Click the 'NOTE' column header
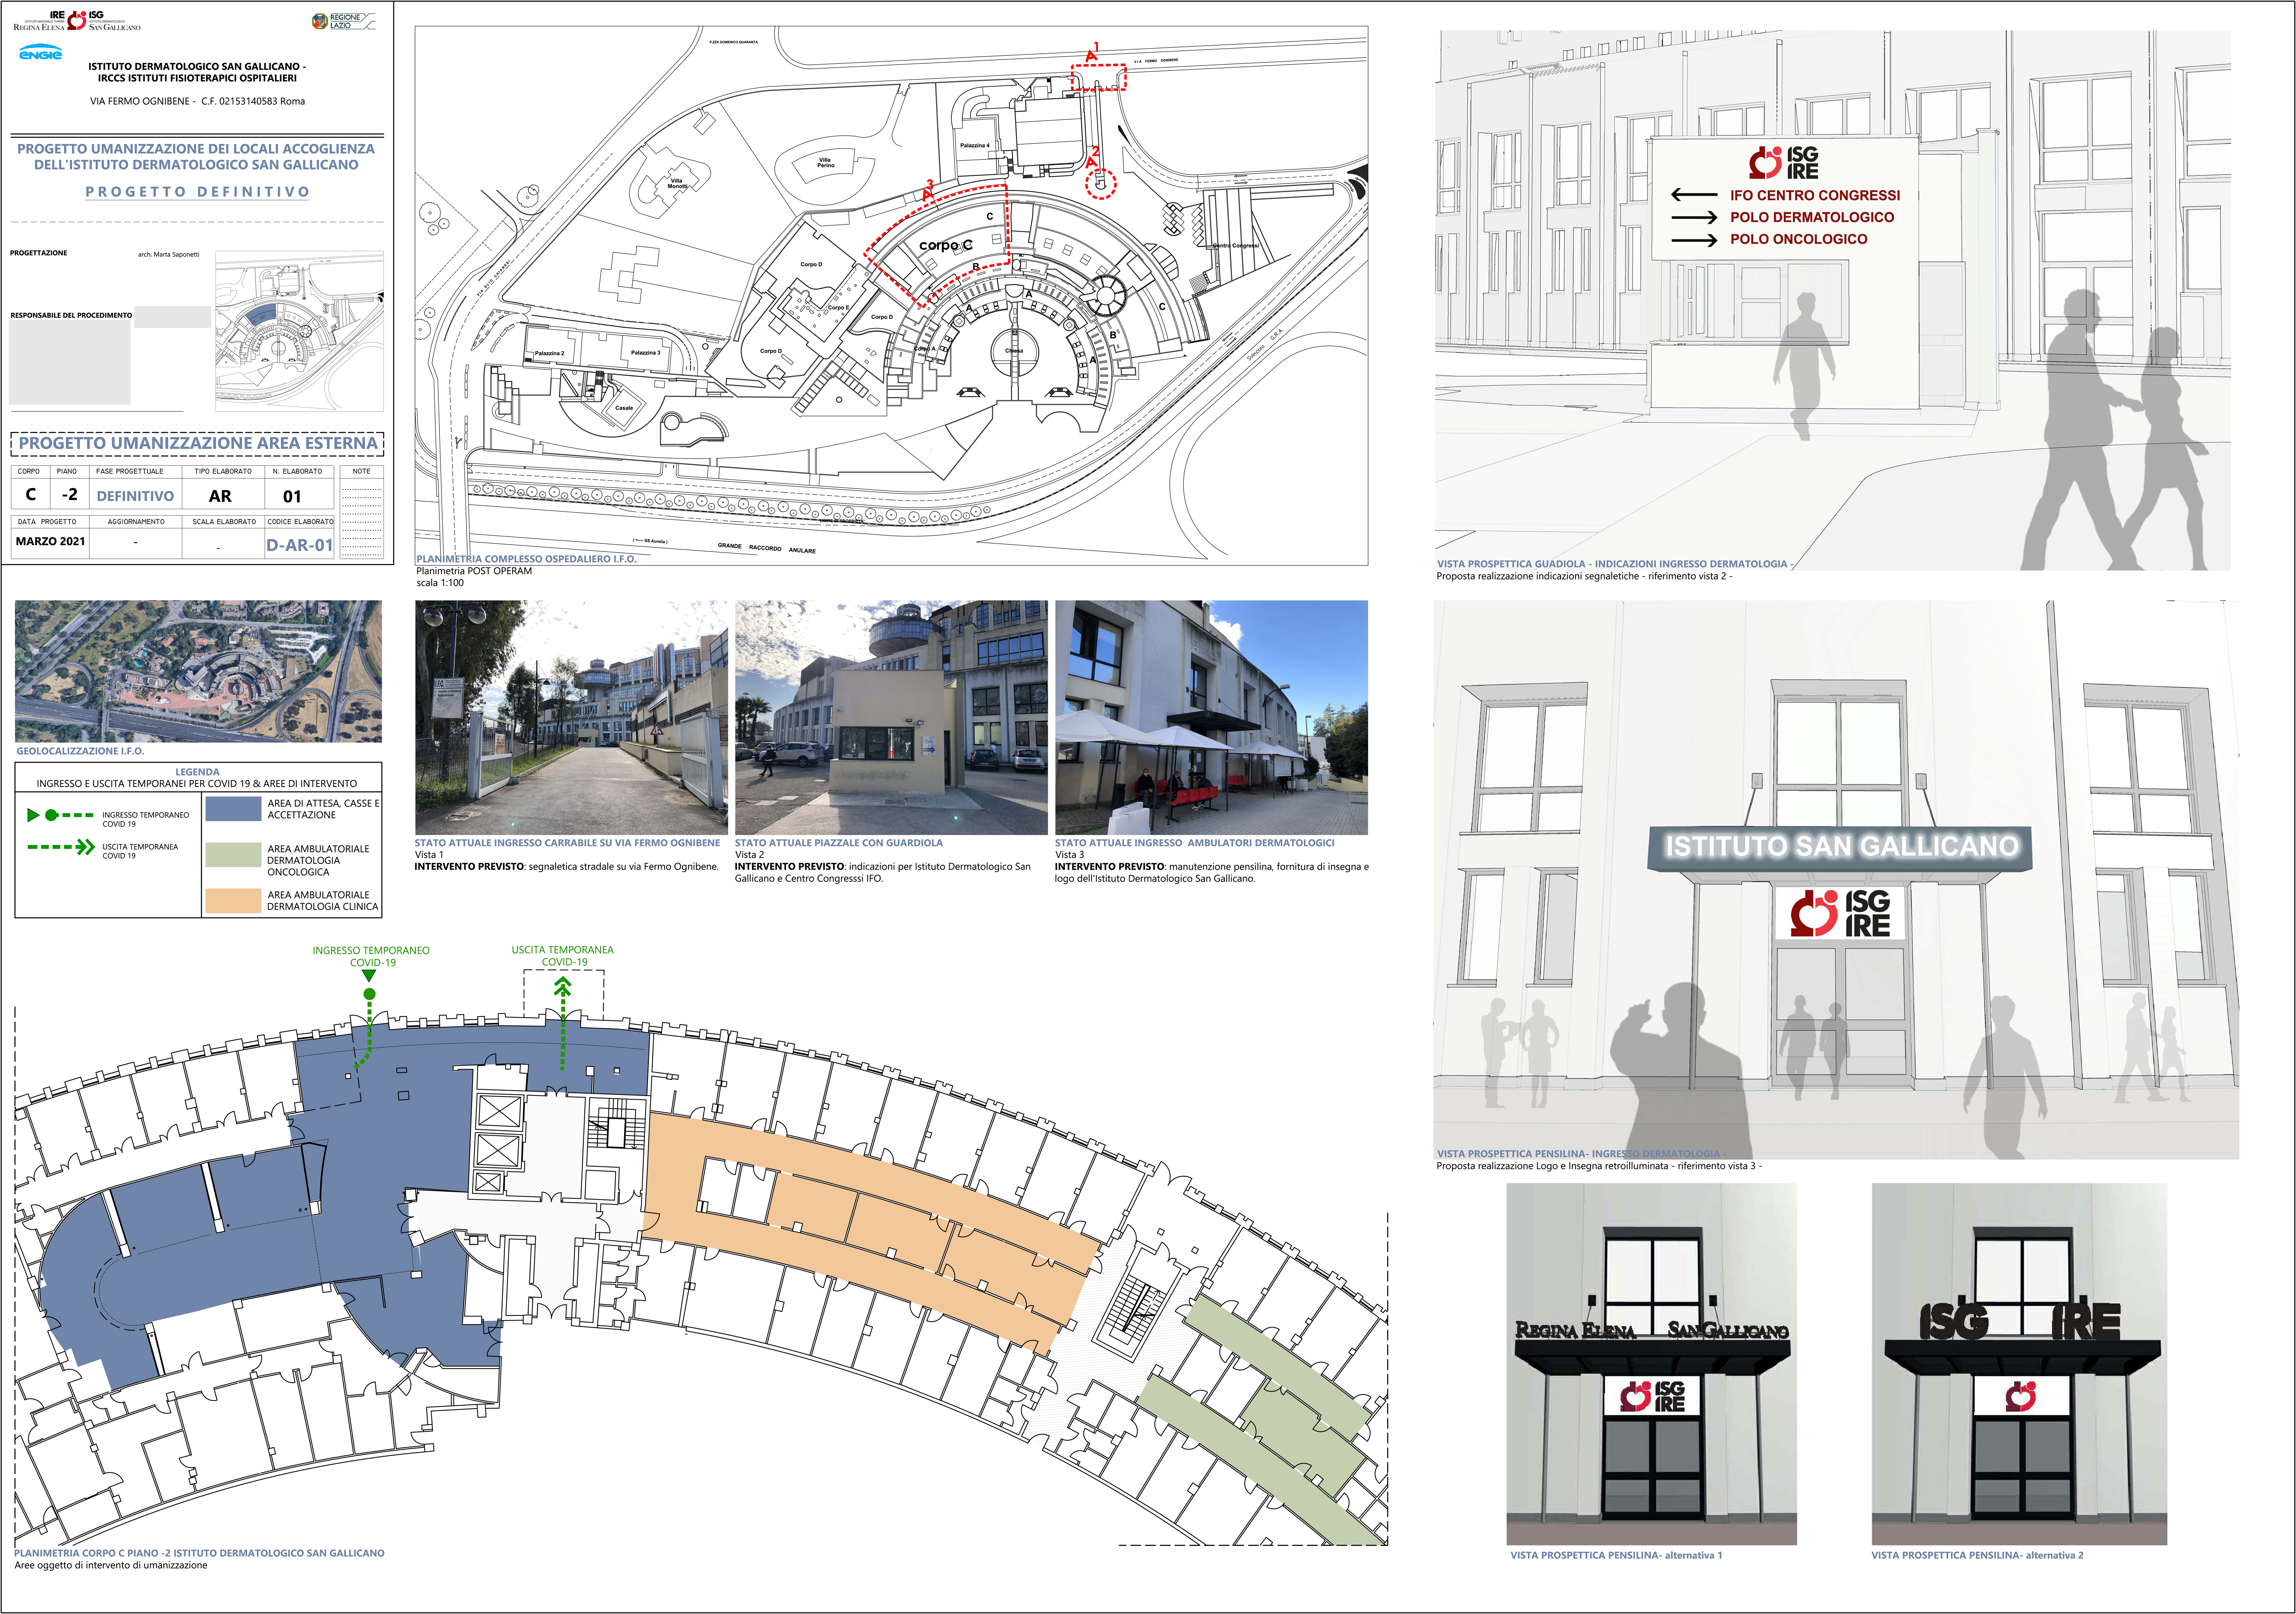 [x=361, y=471]
